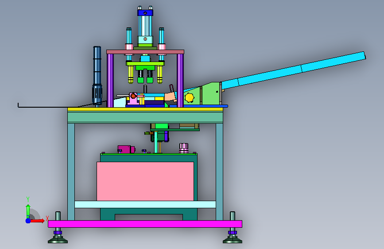The height and width of the screenshot is (249, 384).
Task: Select the pink ribbed knob under the table
Action: tap(184, 148)
